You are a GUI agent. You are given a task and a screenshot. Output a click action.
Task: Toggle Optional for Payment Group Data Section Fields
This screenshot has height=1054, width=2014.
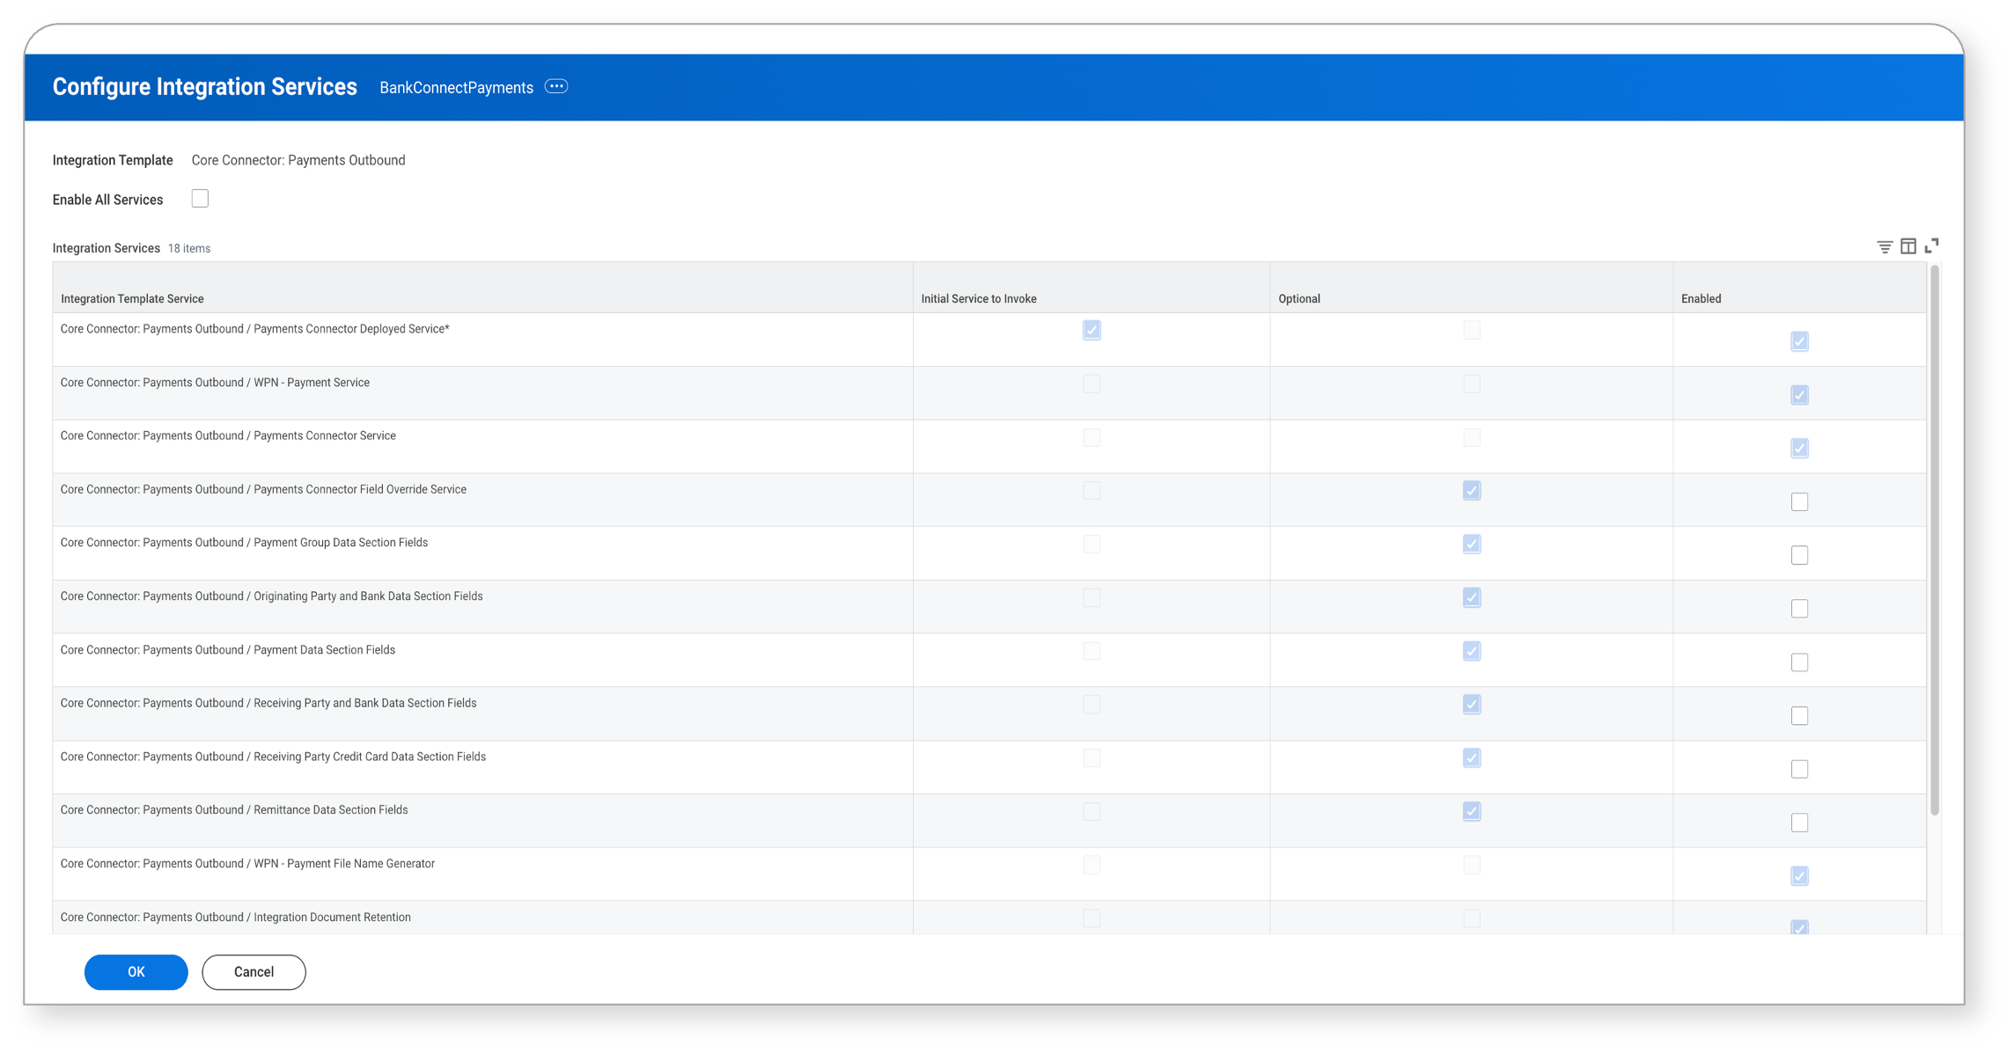tap(1472, 545)
